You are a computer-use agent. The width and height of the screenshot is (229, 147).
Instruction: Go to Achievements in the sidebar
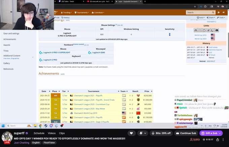coord(10,39)
